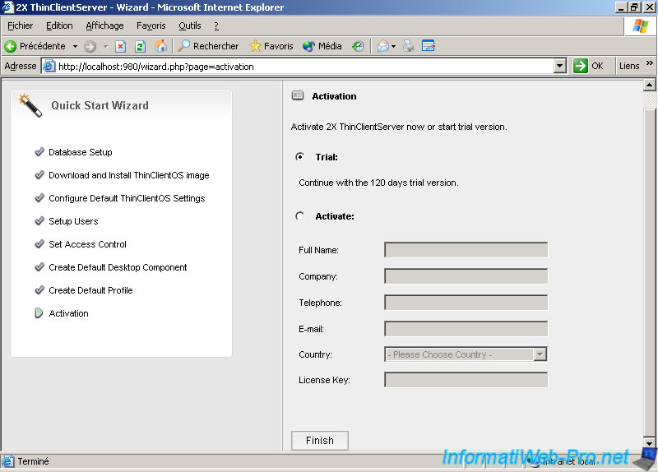Click into the License Key field
Viewport: 658px width, 472px height.
[466, 380]
